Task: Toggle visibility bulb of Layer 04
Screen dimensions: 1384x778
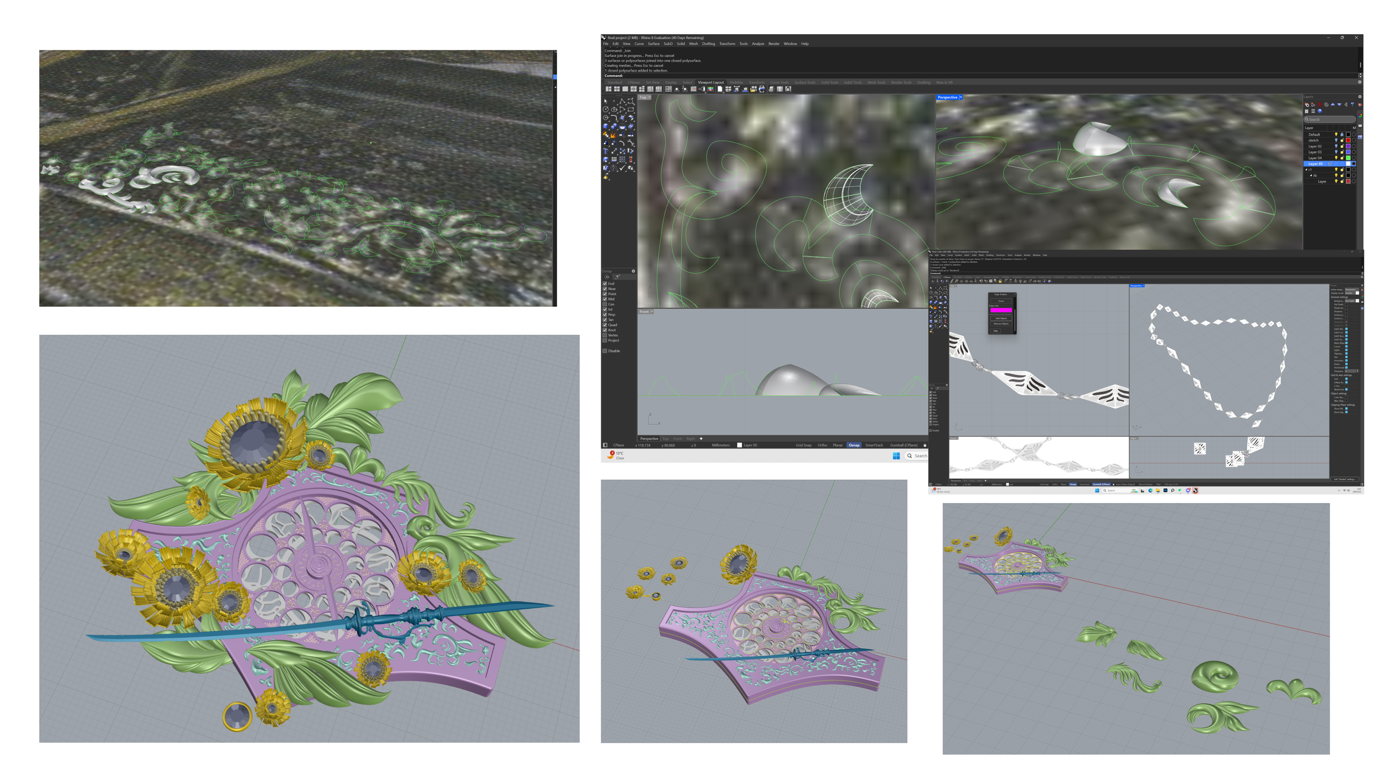Action: [1336, 158]
